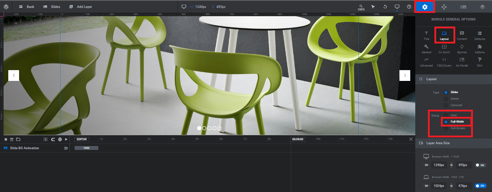
Task: Click the Back button
Action: pos(27,7)
